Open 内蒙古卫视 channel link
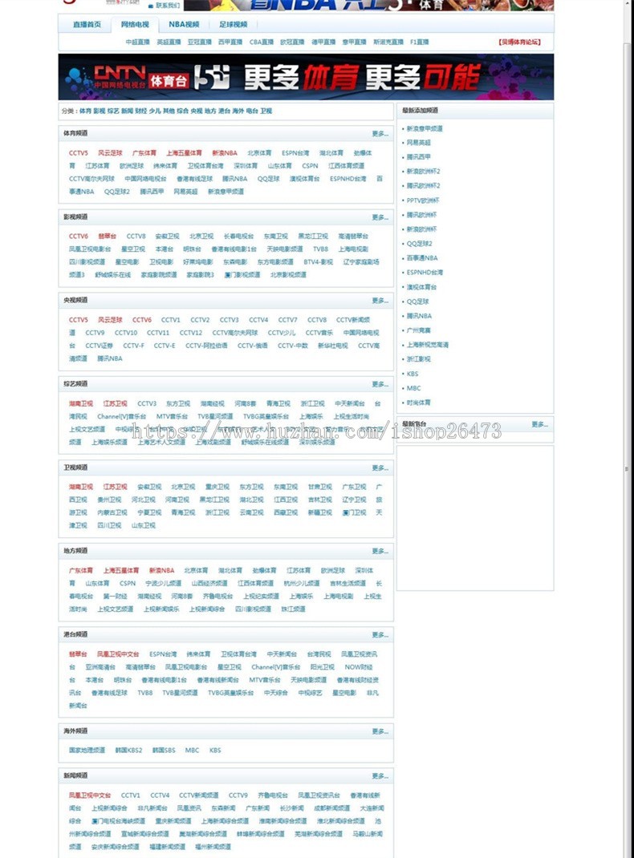 (112, 512)
